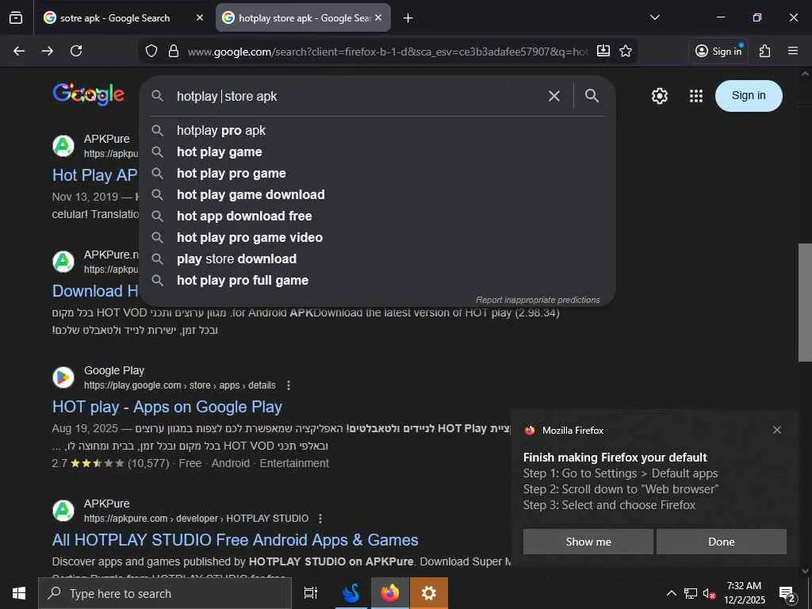Screen dimensions: 812x609
Task: Select suggestion 'hot play game'
Action: click(x=377, y=151)
